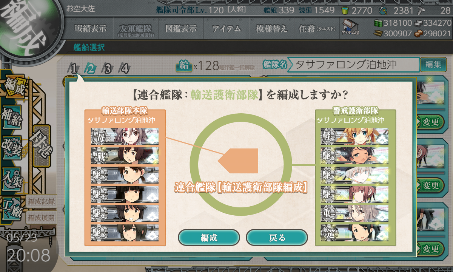Switch to fleet tab 4
The image size is (453, 272).
click(124, 68)
